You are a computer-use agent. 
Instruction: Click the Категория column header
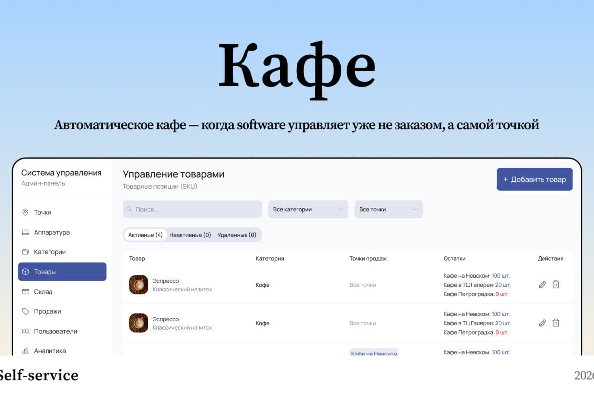point(270,258)
